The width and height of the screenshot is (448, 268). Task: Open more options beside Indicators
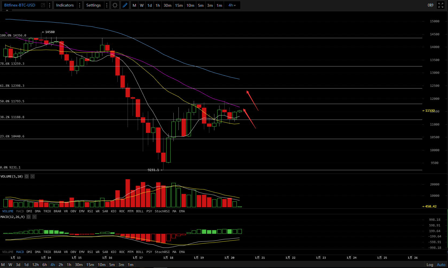click(79, 5)
